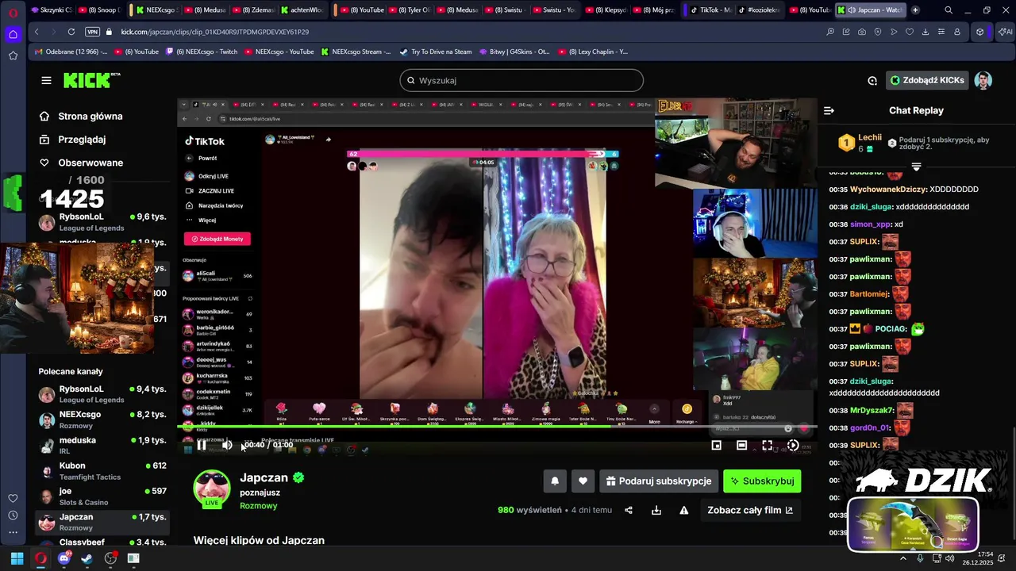Share the clip using the share icon
Viewport: 1016px width, 571px height.
[629, 510]
